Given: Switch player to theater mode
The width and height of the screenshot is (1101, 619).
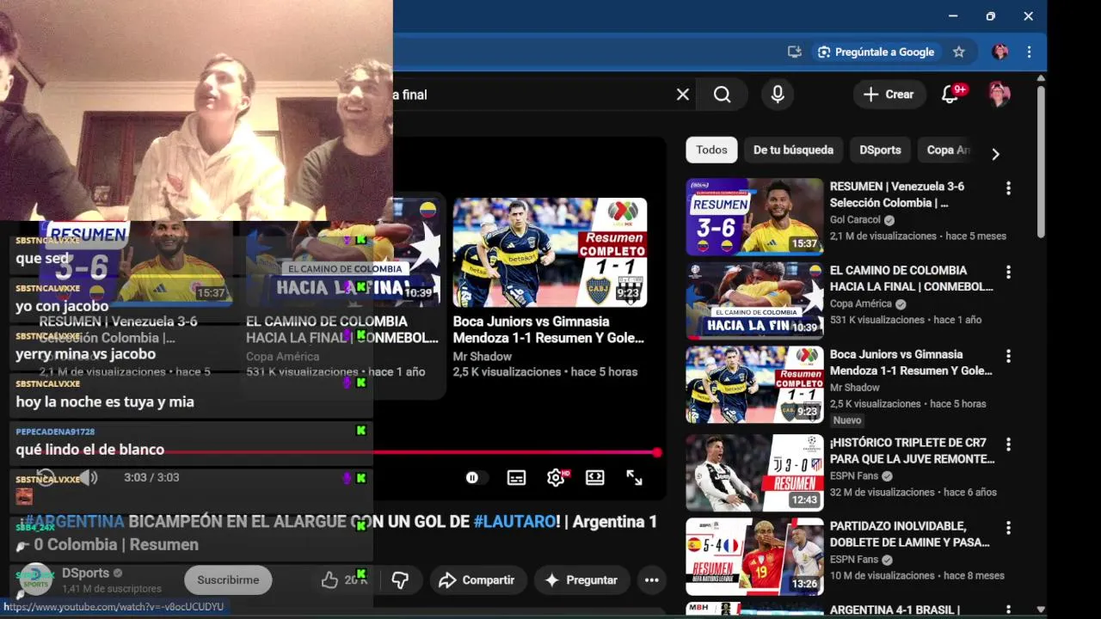Looking at the screenshot, I should coord(595,478).
